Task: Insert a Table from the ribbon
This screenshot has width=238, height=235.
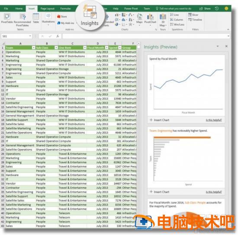Action: pyautogui.click(x=36, y=18)
